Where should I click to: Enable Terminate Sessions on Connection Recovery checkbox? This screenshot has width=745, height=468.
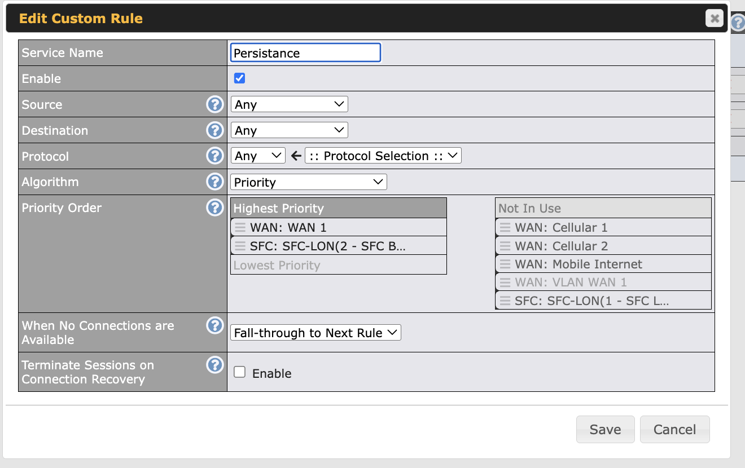tap(240, 372)
